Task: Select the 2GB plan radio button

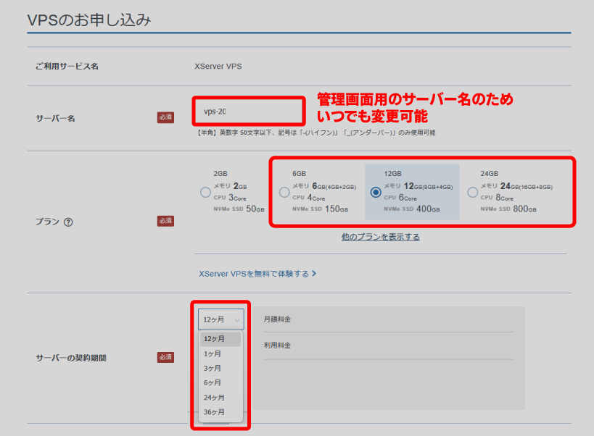Action: (x=206, y=193)
